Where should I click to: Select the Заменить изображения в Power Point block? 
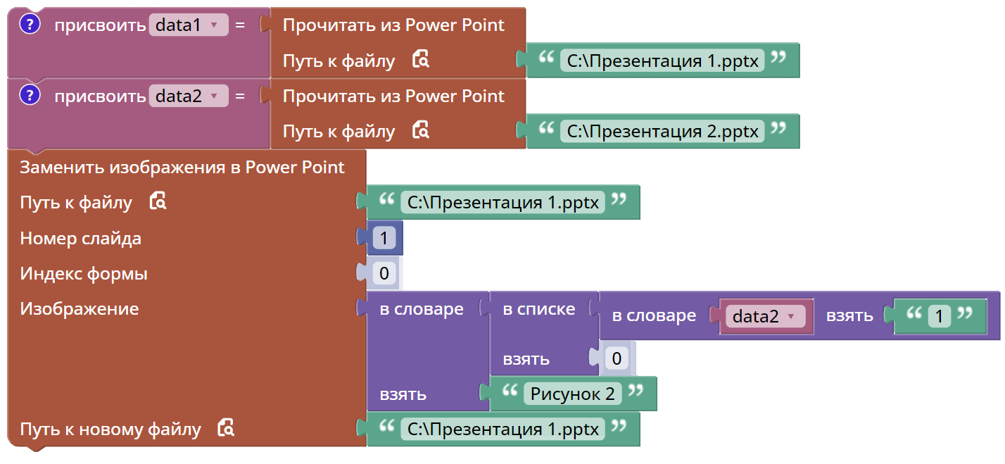coord(182,168)
